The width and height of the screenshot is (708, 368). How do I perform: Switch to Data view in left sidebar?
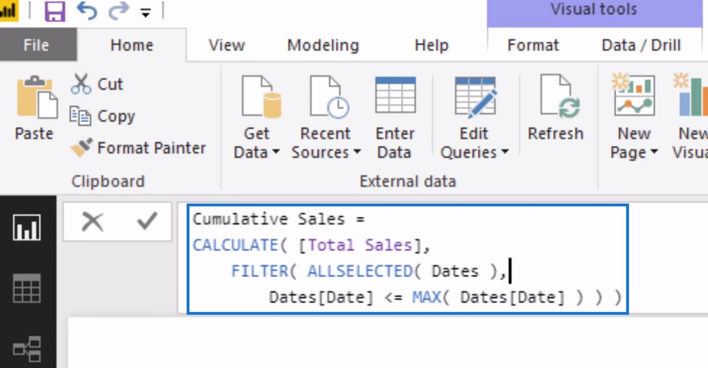pyautogui.click(x=27, y=288)
